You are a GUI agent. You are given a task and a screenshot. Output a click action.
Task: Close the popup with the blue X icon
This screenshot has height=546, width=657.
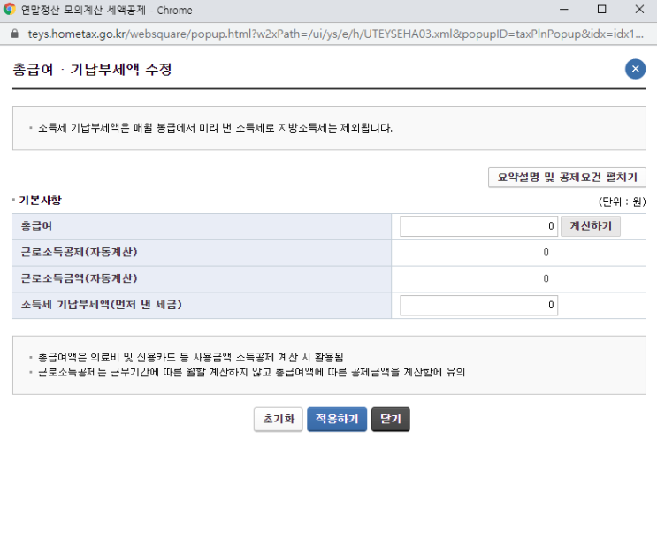[x=635, y=69]
